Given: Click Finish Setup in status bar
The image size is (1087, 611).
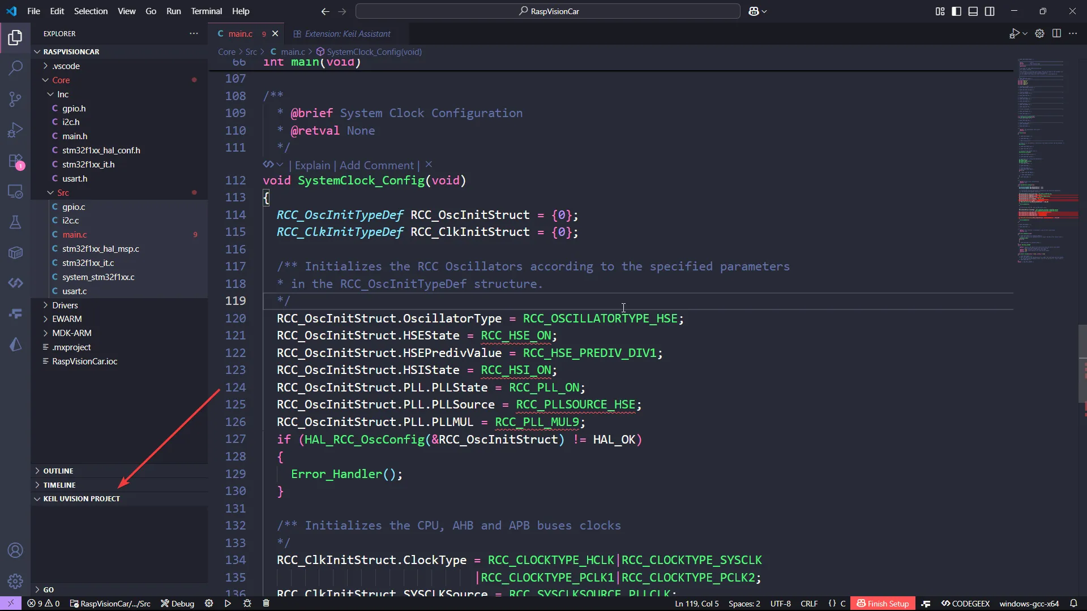Looking at the screenshot, I should point(883,604).
